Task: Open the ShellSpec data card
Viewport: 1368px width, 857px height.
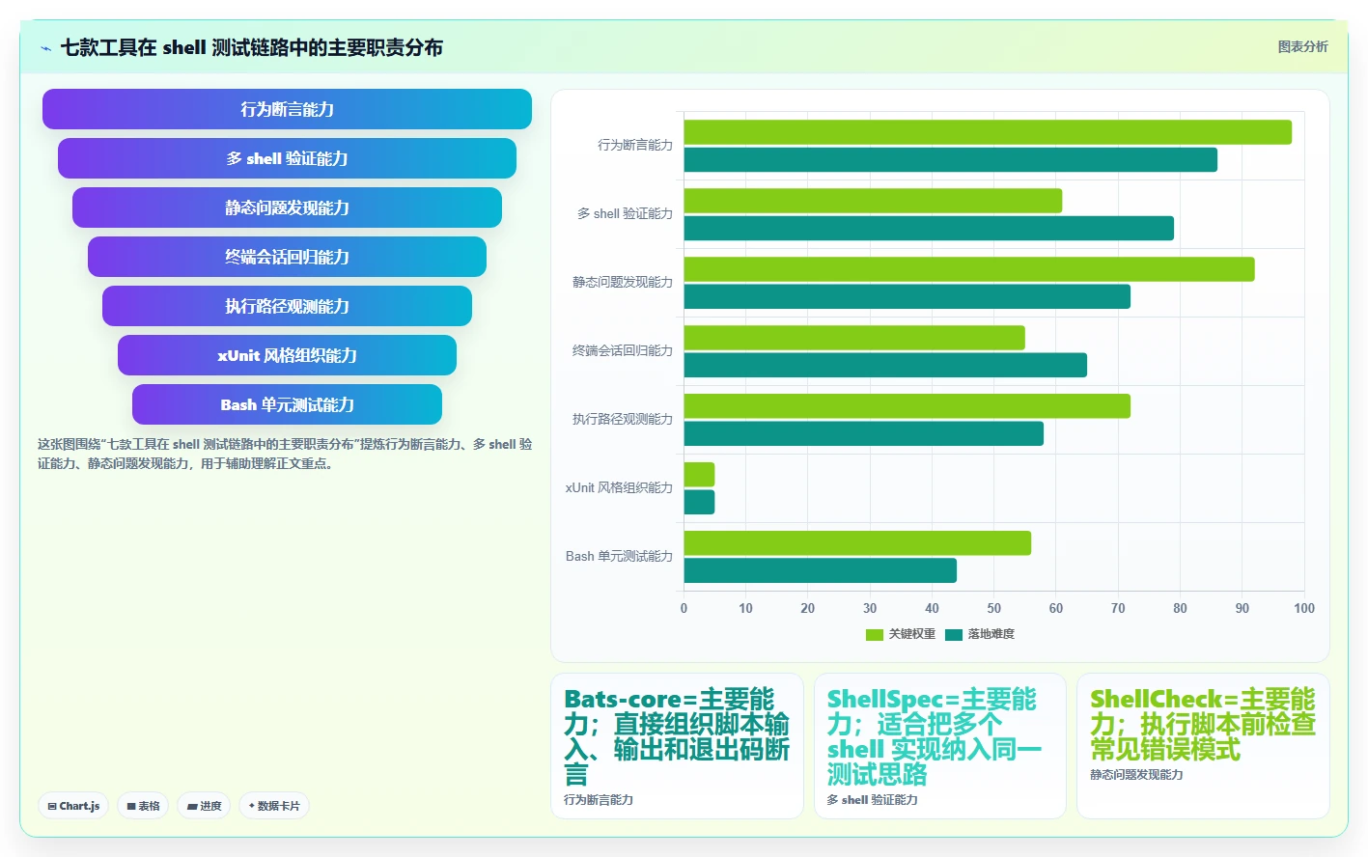Action: tap(939, 746)
